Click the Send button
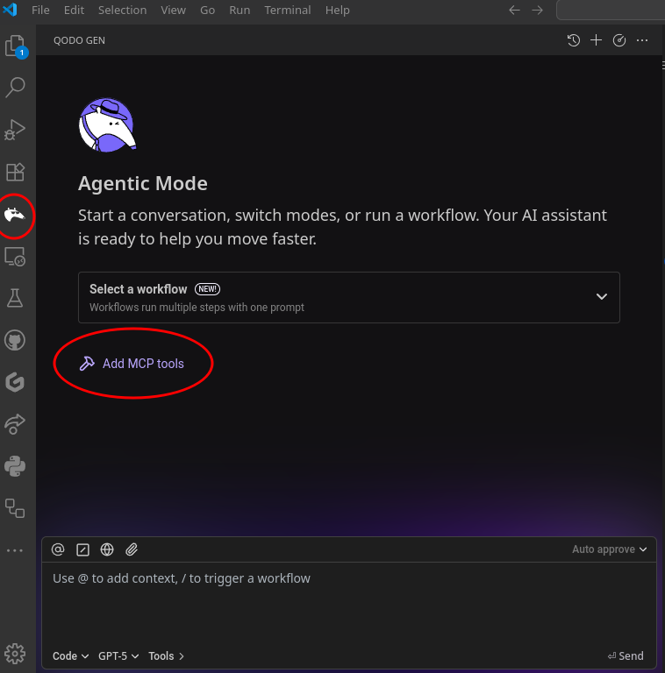The width and height of the screenshot is (665, 673). click(x=626, y=655)
